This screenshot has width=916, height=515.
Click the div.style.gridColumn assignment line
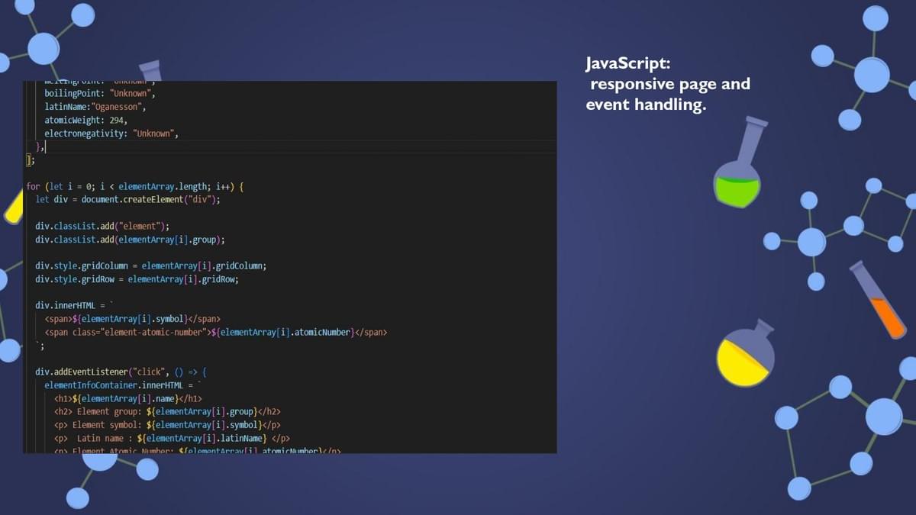pyautogui.click(x=151, y=266)
